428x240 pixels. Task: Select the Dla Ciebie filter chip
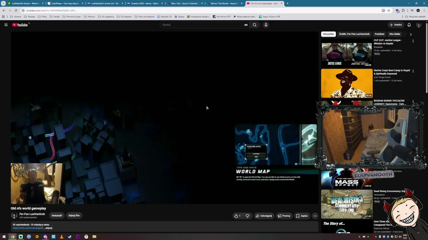(395, 34)
